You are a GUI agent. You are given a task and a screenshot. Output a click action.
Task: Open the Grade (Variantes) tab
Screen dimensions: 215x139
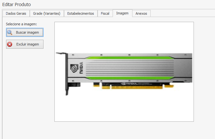47,13
